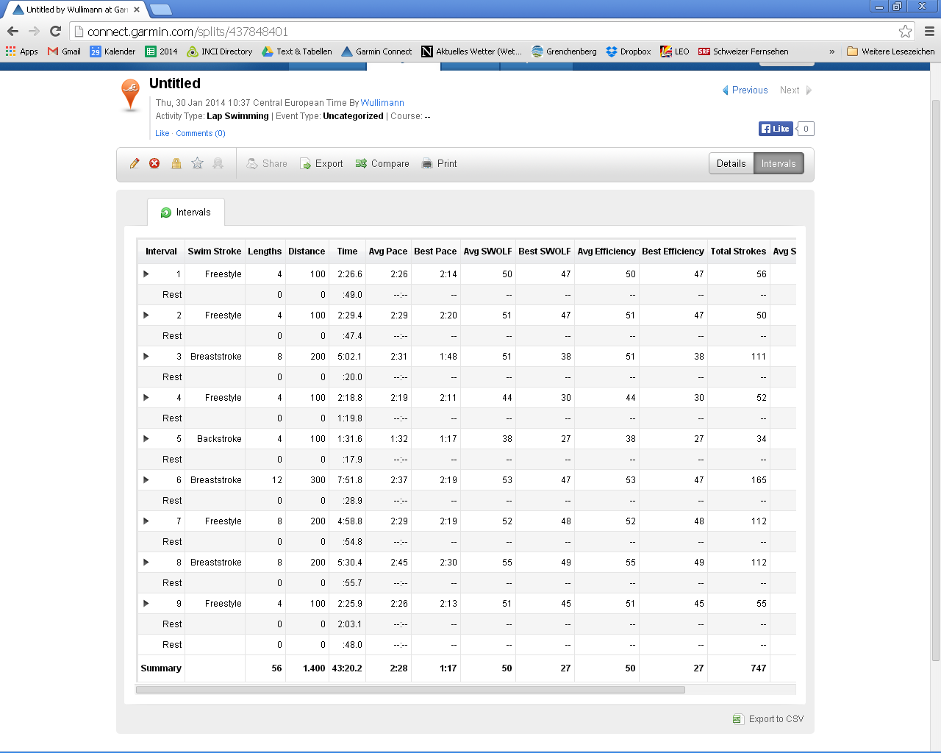The height and width of the screenshot is (753, 941).
Task: Expand interval 1 Freestyle row
Action: pos(146,274)
